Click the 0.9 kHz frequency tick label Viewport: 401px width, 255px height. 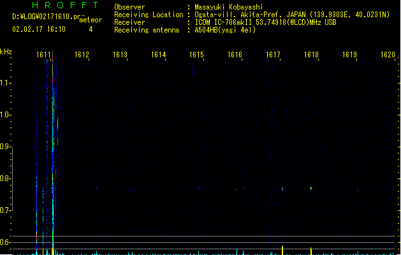pyautogui.click(x=5, y=147)
